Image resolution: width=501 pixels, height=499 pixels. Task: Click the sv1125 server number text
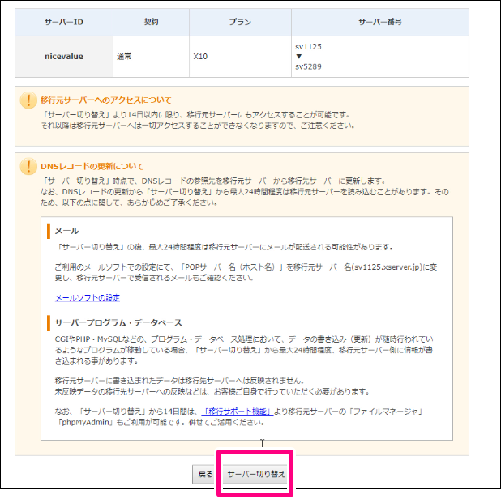[308, 47]
